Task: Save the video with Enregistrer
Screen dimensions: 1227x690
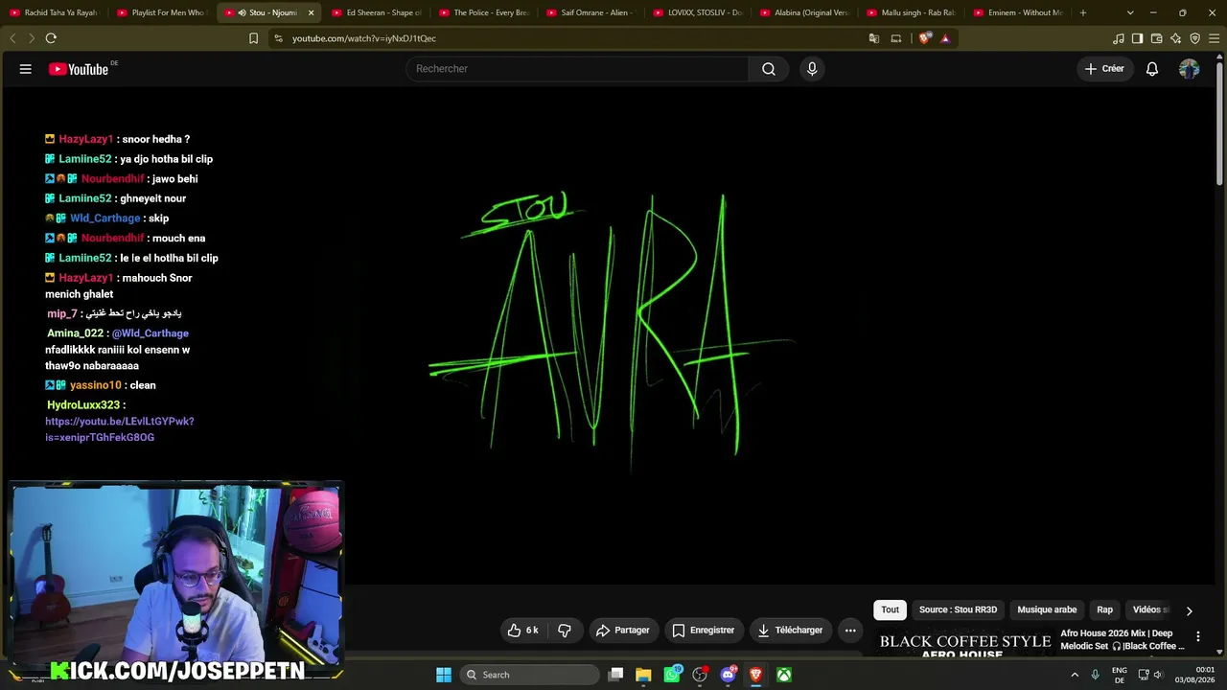Action: (704, 631)
